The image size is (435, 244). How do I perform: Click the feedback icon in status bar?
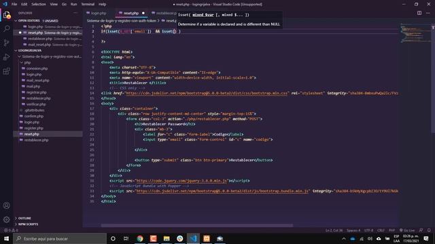pyautogui.click(x=421, y=230)
